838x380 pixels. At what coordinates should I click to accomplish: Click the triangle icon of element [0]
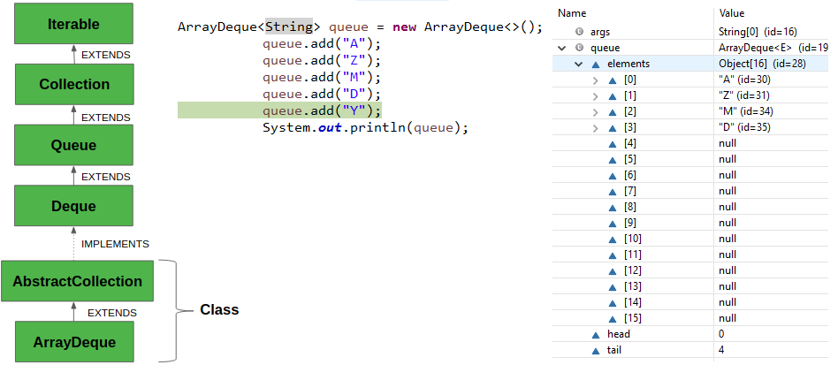(x=613, y=80)
